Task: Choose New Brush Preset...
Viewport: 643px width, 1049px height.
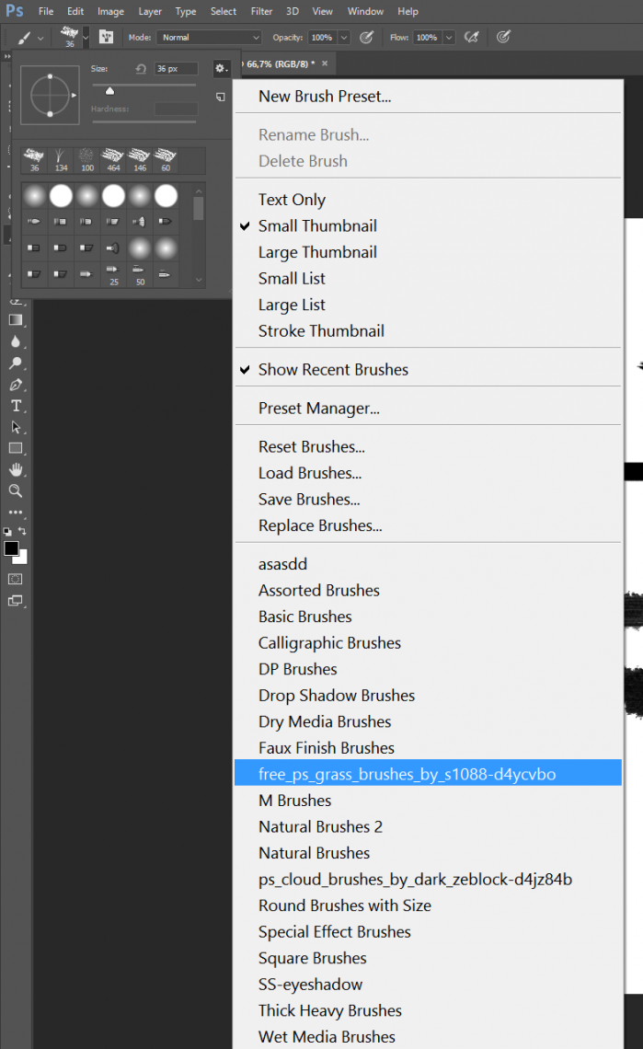Action: [x=325, y=97]
